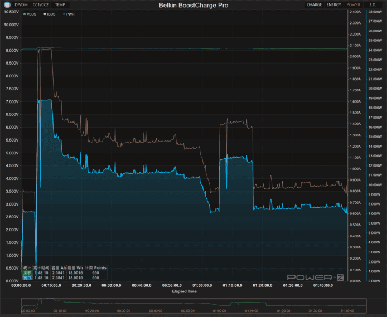Click the green 全部 statistics row label
The height and width of the screenshot is (317, 387).
(x=27, y=272)
